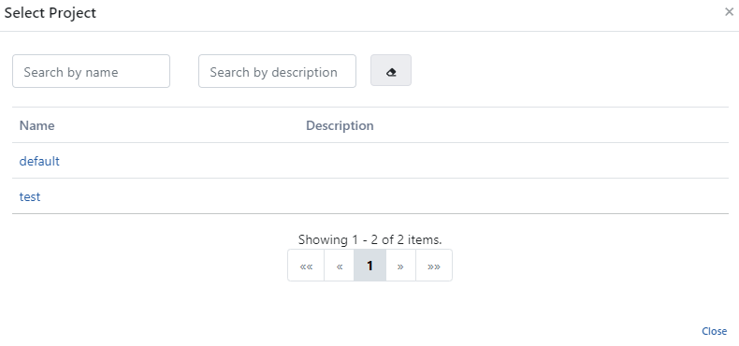
Task: Open the test project
Action: coord(30,196)
